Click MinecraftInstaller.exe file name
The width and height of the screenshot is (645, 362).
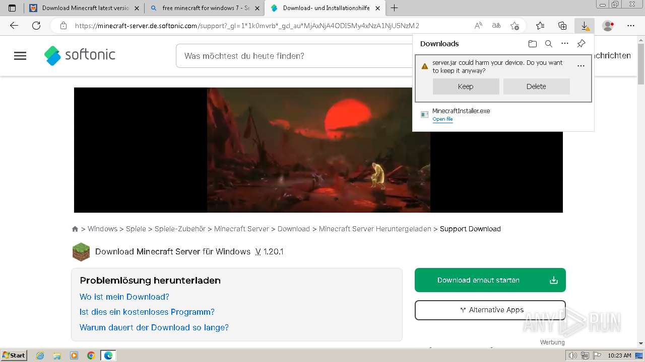[x=461, y=111]
